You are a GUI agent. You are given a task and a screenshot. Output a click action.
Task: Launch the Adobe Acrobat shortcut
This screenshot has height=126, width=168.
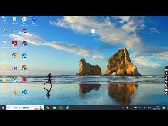coord(15,45)
